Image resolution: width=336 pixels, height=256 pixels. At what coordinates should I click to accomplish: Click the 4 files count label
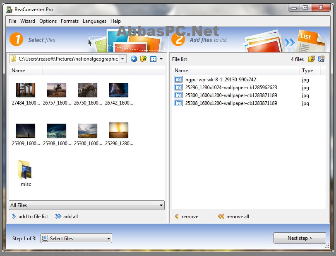(x=297, y=59)
